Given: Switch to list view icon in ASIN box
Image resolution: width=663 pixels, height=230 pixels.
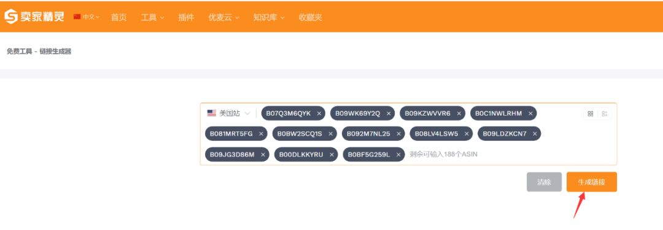Looking at the screenshot, I should click(x=605, y=114).
